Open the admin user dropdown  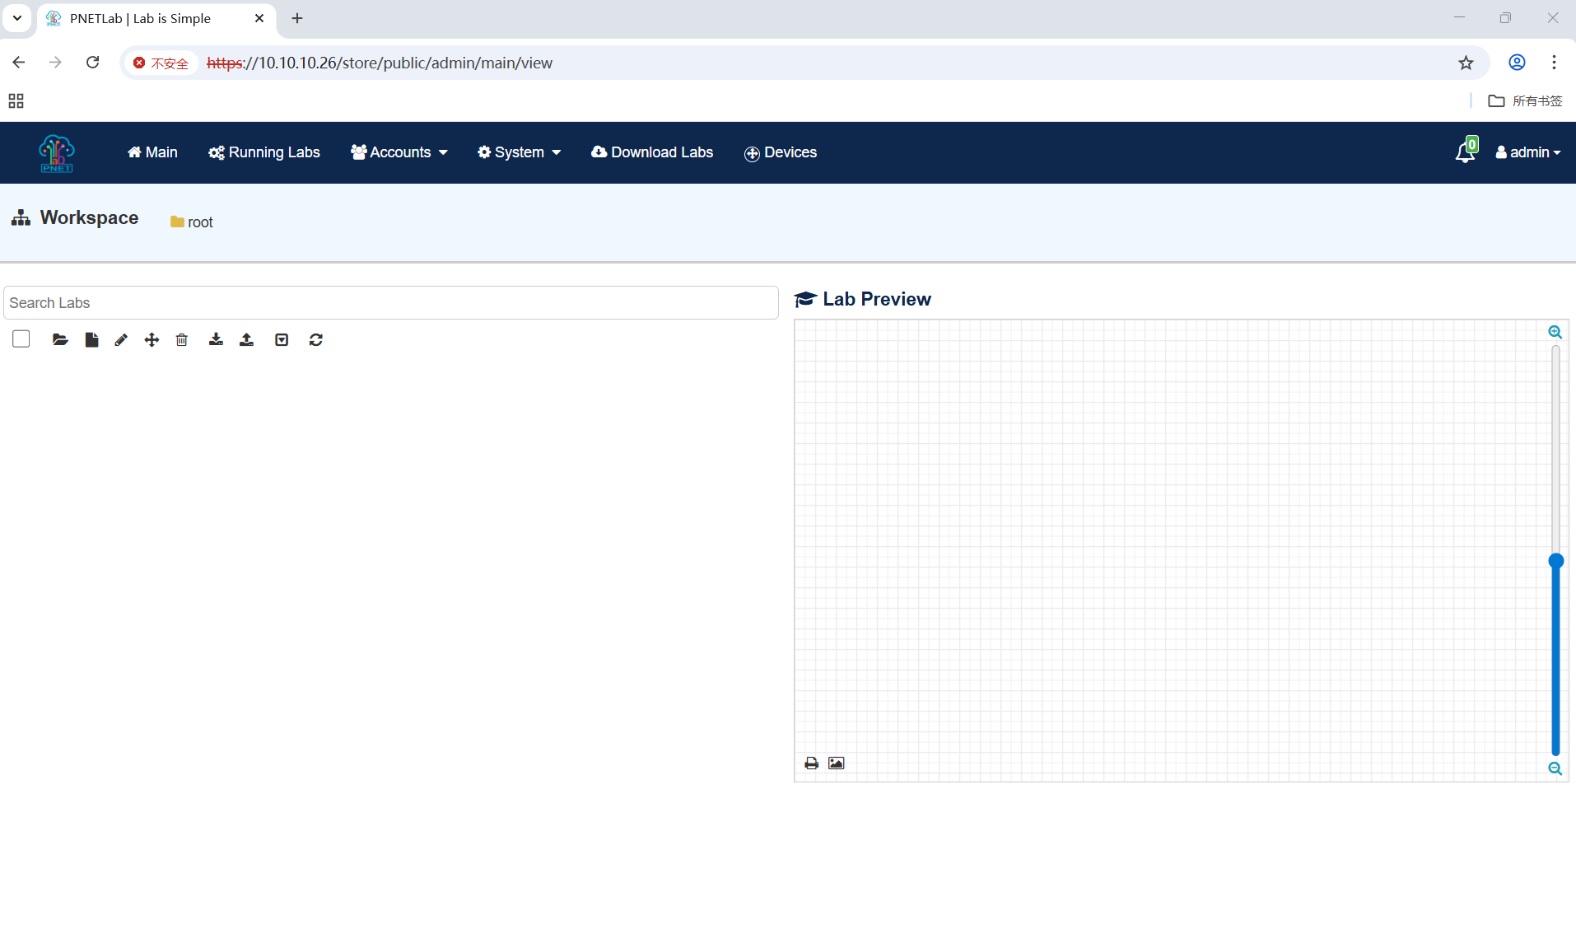[x=1528, y=152]
